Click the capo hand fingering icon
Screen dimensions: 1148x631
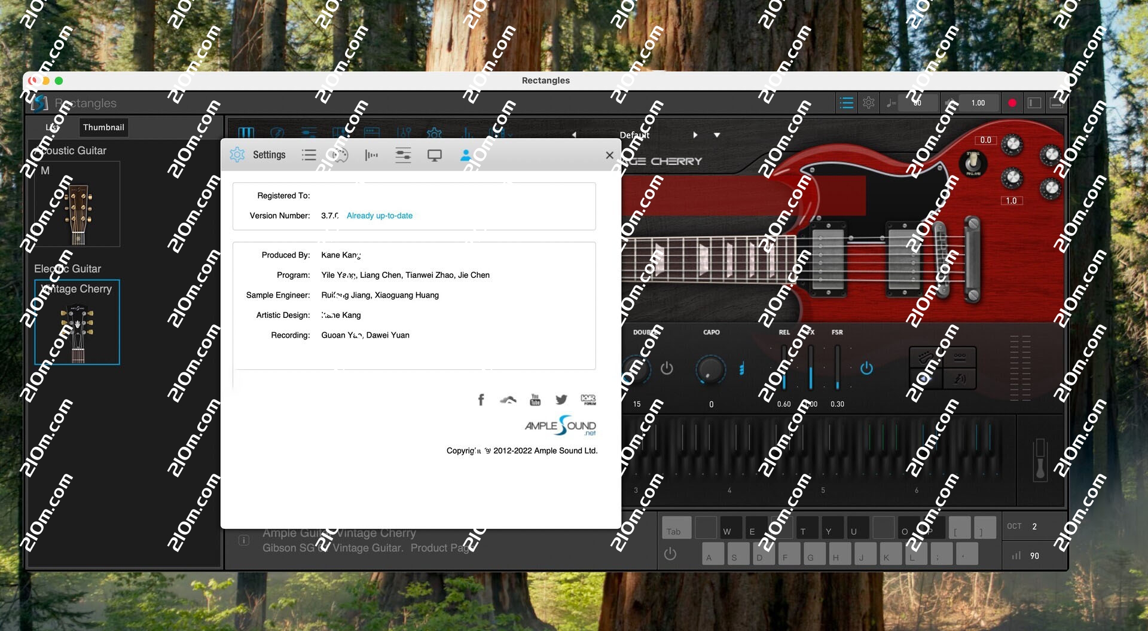[742, 369]
